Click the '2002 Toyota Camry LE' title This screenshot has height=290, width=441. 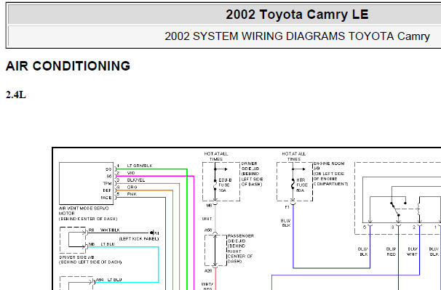coord(297,15)
